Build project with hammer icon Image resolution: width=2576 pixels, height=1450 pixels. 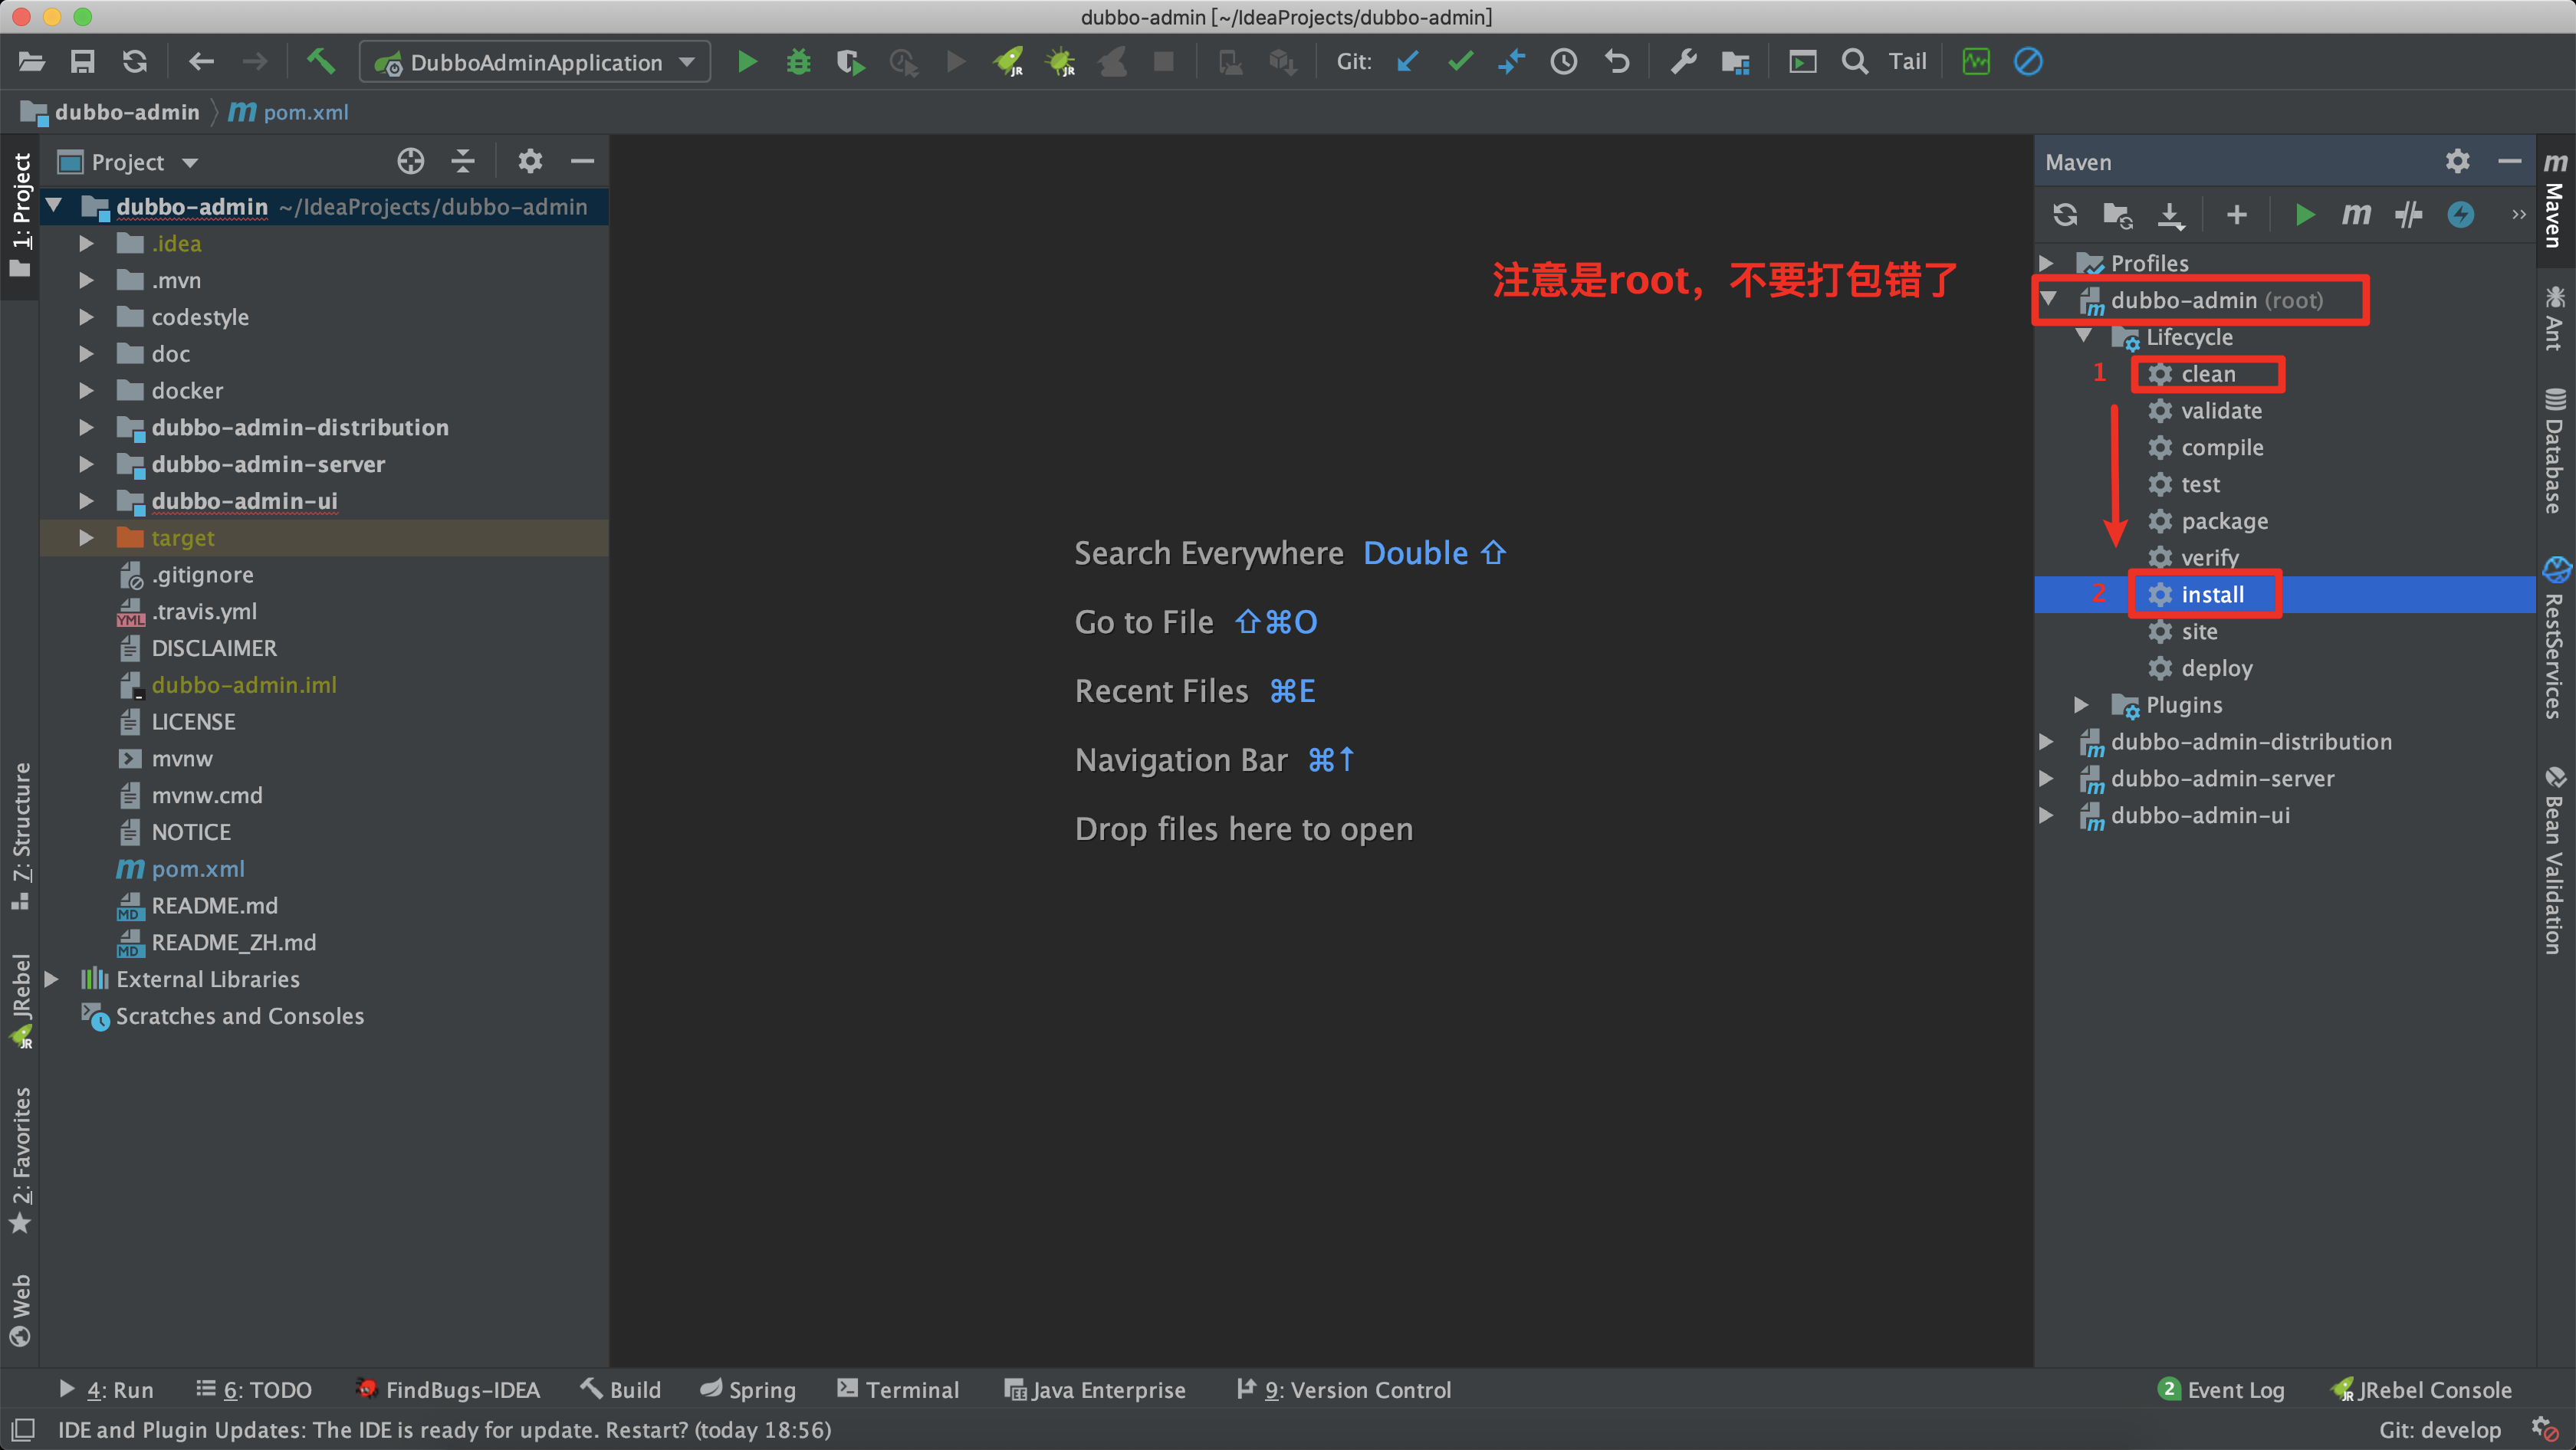320,62
